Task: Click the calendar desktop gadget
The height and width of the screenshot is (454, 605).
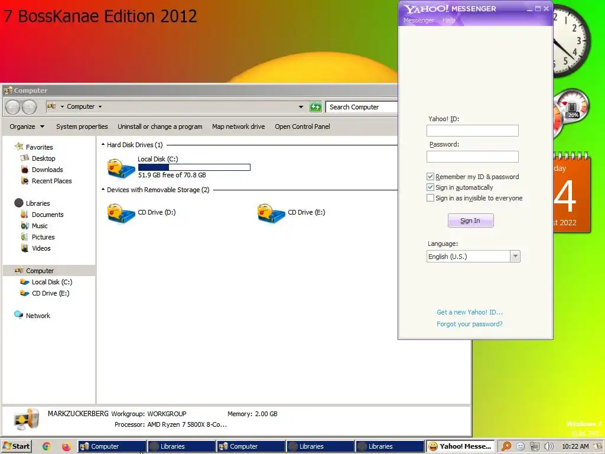Action: click(571, 192)
